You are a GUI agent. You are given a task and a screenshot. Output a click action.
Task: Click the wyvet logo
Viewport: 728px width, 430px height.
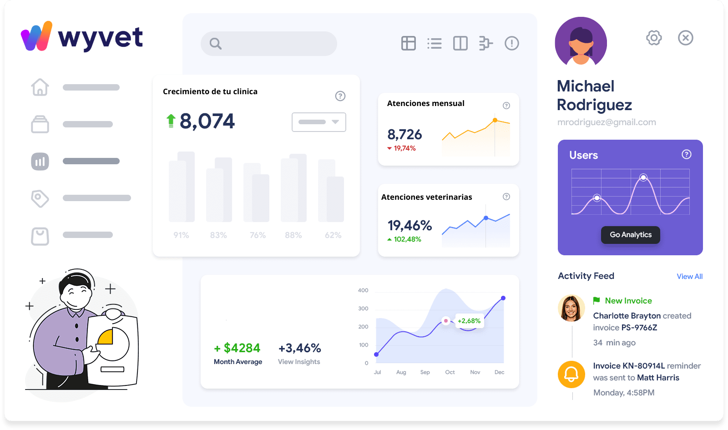coord(82,36)
